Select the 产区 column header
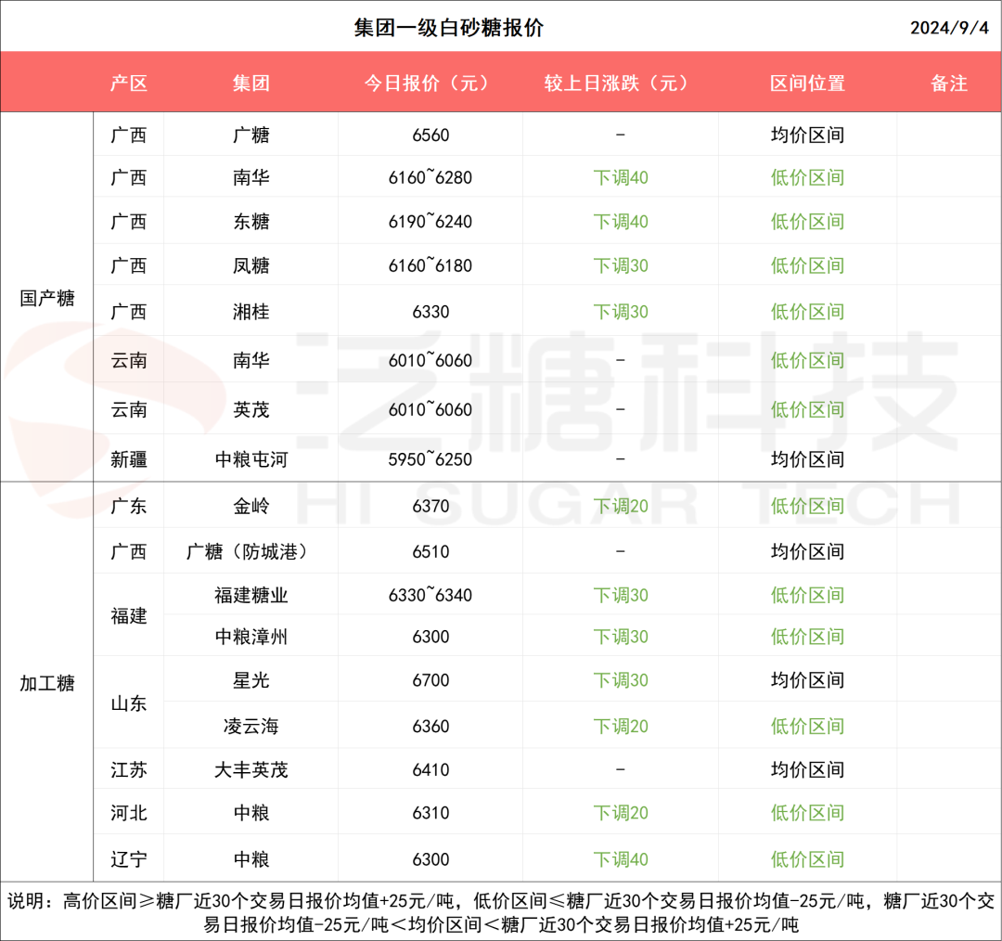This screenshot has width=1002, height=941. [x=129, y=84]
